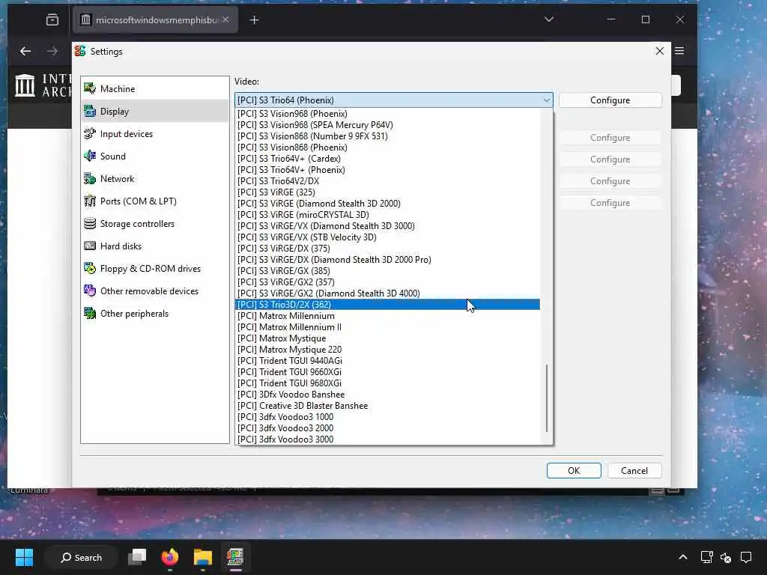Open a new browser tab
Screen dimensions: 767x575
(x=255, y=20)
